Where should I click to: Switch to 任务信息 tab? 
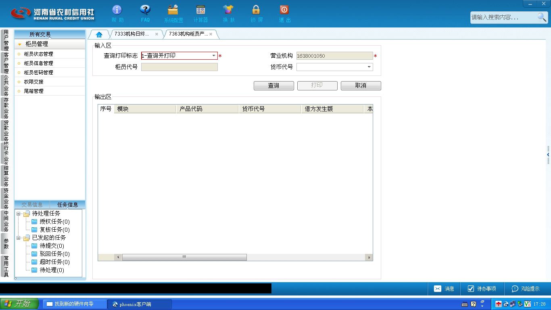coord(67,205)
